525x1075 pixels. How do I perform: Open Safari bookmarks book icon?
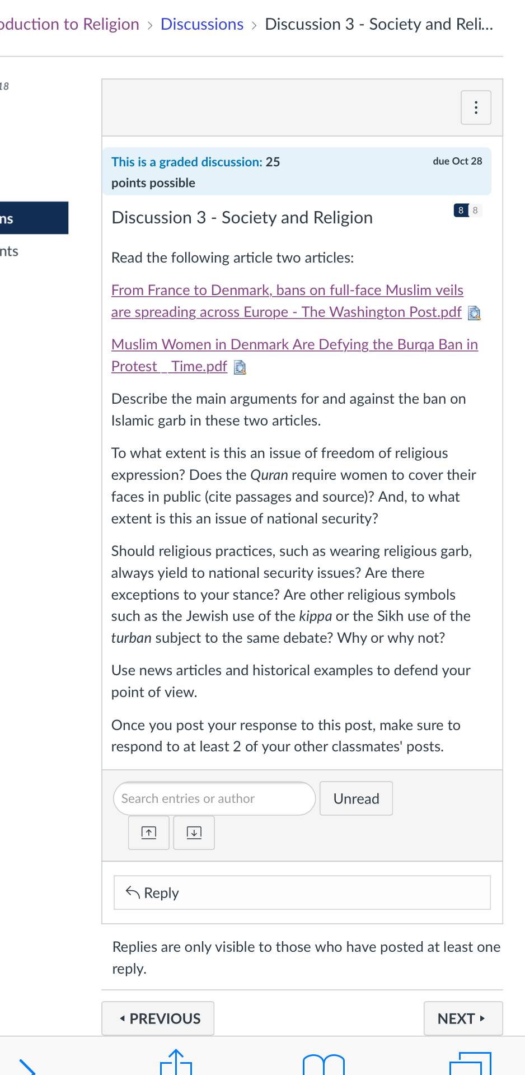pos(324,1064)
